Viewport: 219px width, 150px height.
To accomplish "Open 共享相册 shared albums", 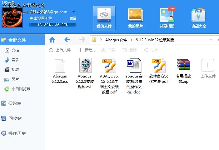I will click(167, 18).
